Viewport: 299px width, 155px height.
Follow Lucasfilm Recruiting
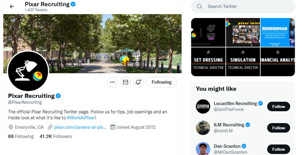(278, 106)
